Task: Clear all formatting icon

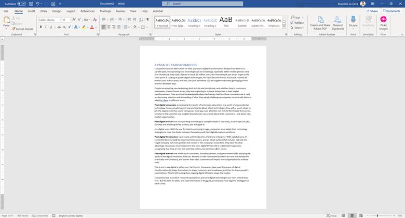Action: point(95,20)
